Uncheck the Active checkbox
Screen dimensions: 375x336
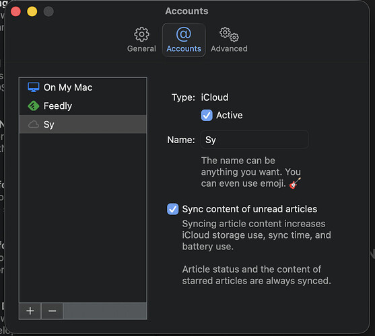[207, 116]
